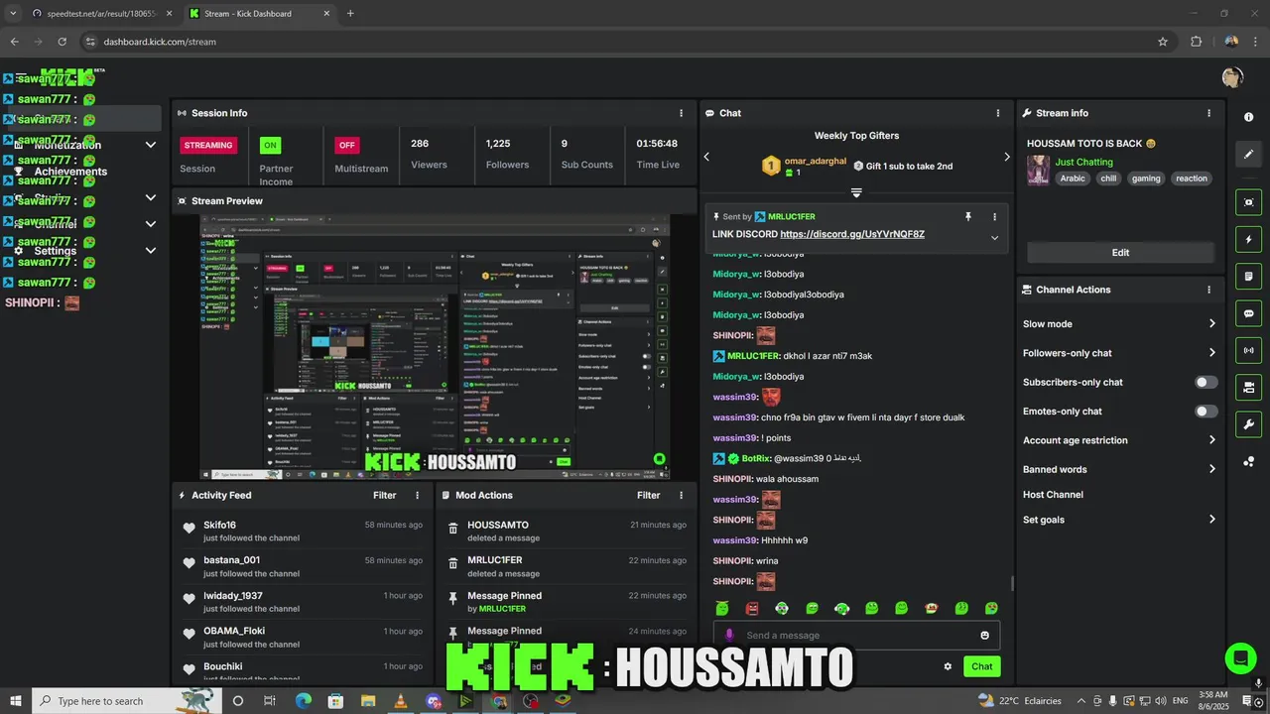
Task: Open Filter in Mod Actions panel
Action: [648, 495]
